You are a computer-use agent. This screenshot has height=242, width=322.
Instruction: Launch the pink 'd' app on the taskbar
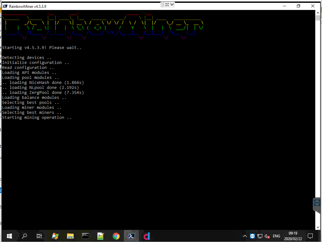[147, 236]
